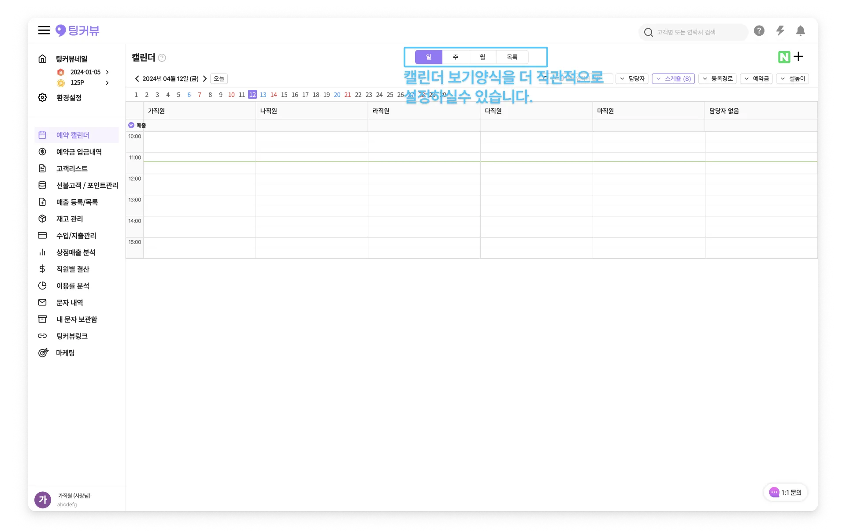
Task: Open the notification bell
Action: coord(801,31)
